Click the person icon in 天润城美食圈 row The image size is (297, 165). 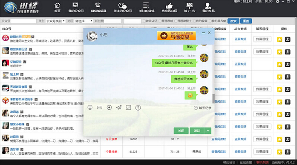tap(288, 89)
